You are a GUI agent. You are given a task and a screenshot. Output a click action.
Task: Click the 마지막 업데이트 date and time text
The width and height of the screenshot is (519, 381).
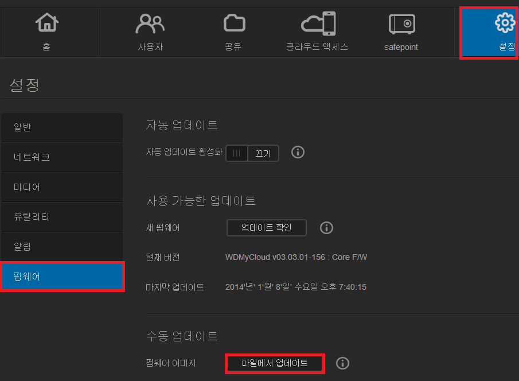[x=295, y=287]
